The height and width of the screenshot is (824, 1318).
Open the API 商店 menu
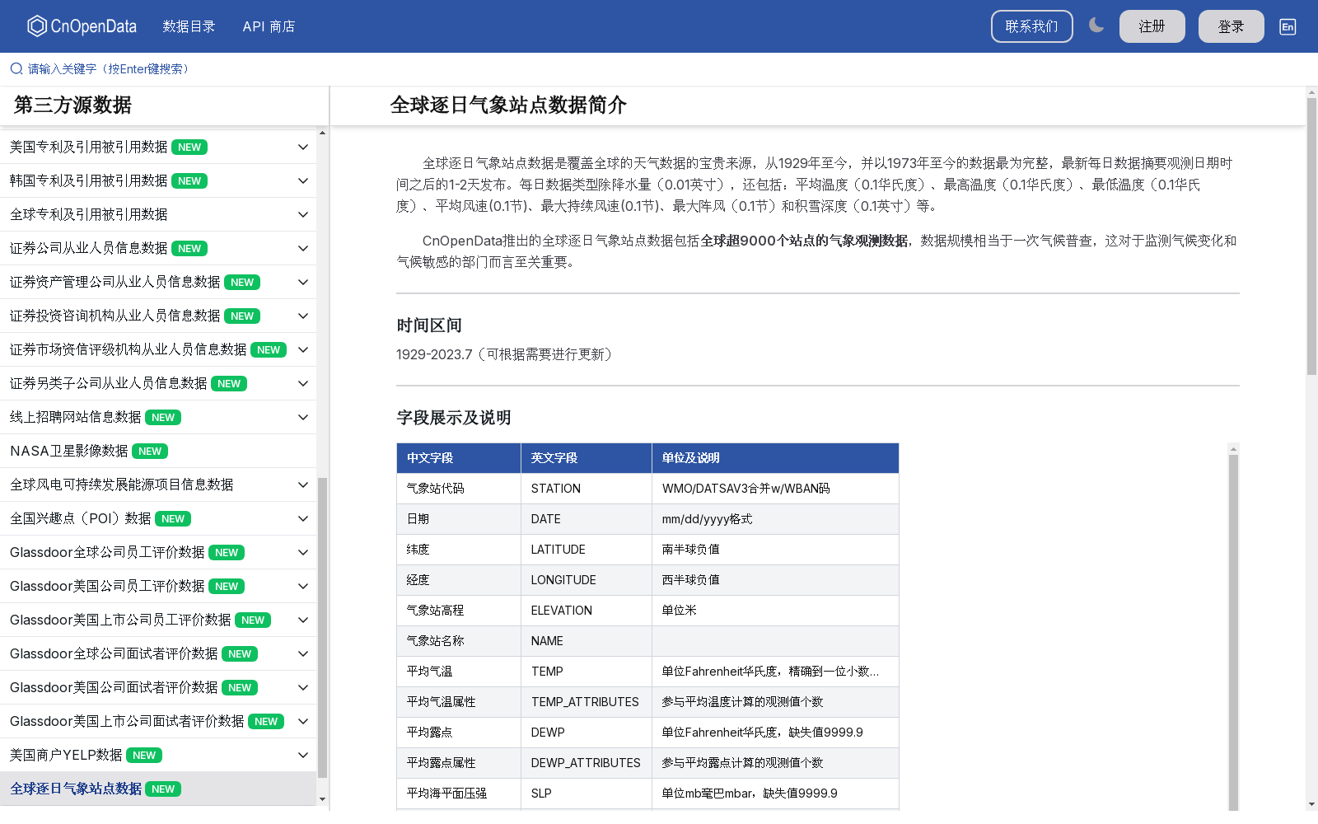269,26
